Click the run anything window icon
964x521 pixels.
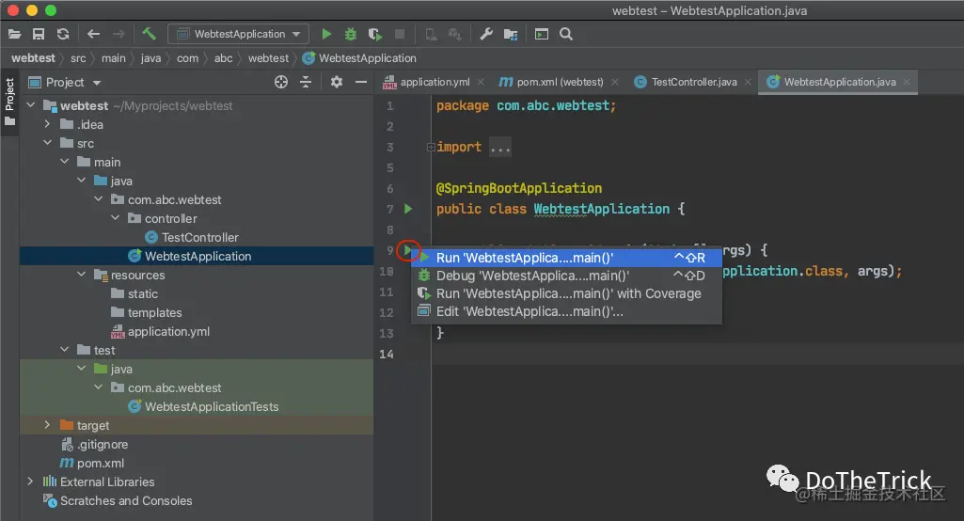(x=542, y=34)
